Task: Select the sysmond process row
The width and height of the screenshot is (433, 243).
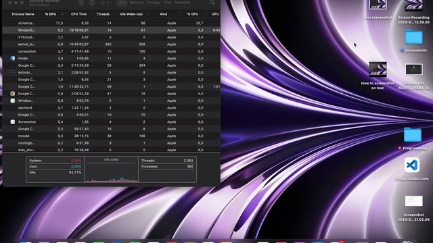Action: click(111, 108)
